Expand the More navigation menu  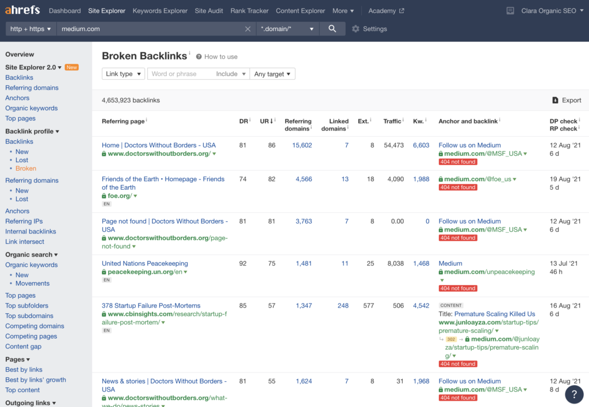[343, 11]
